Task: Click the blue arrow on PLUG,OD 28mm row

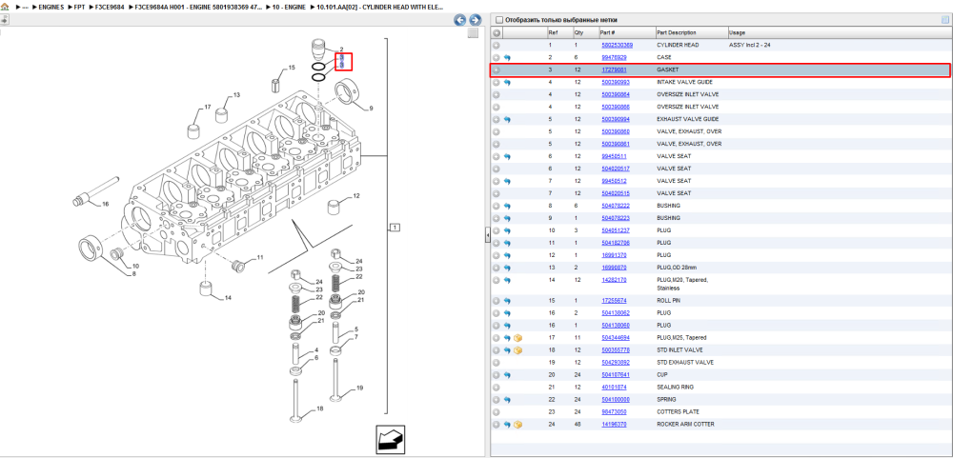Action: click(x=508, y=268)
